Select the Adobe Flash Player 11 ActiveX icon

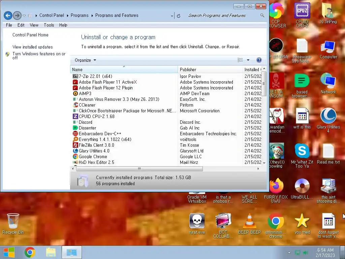75,82
